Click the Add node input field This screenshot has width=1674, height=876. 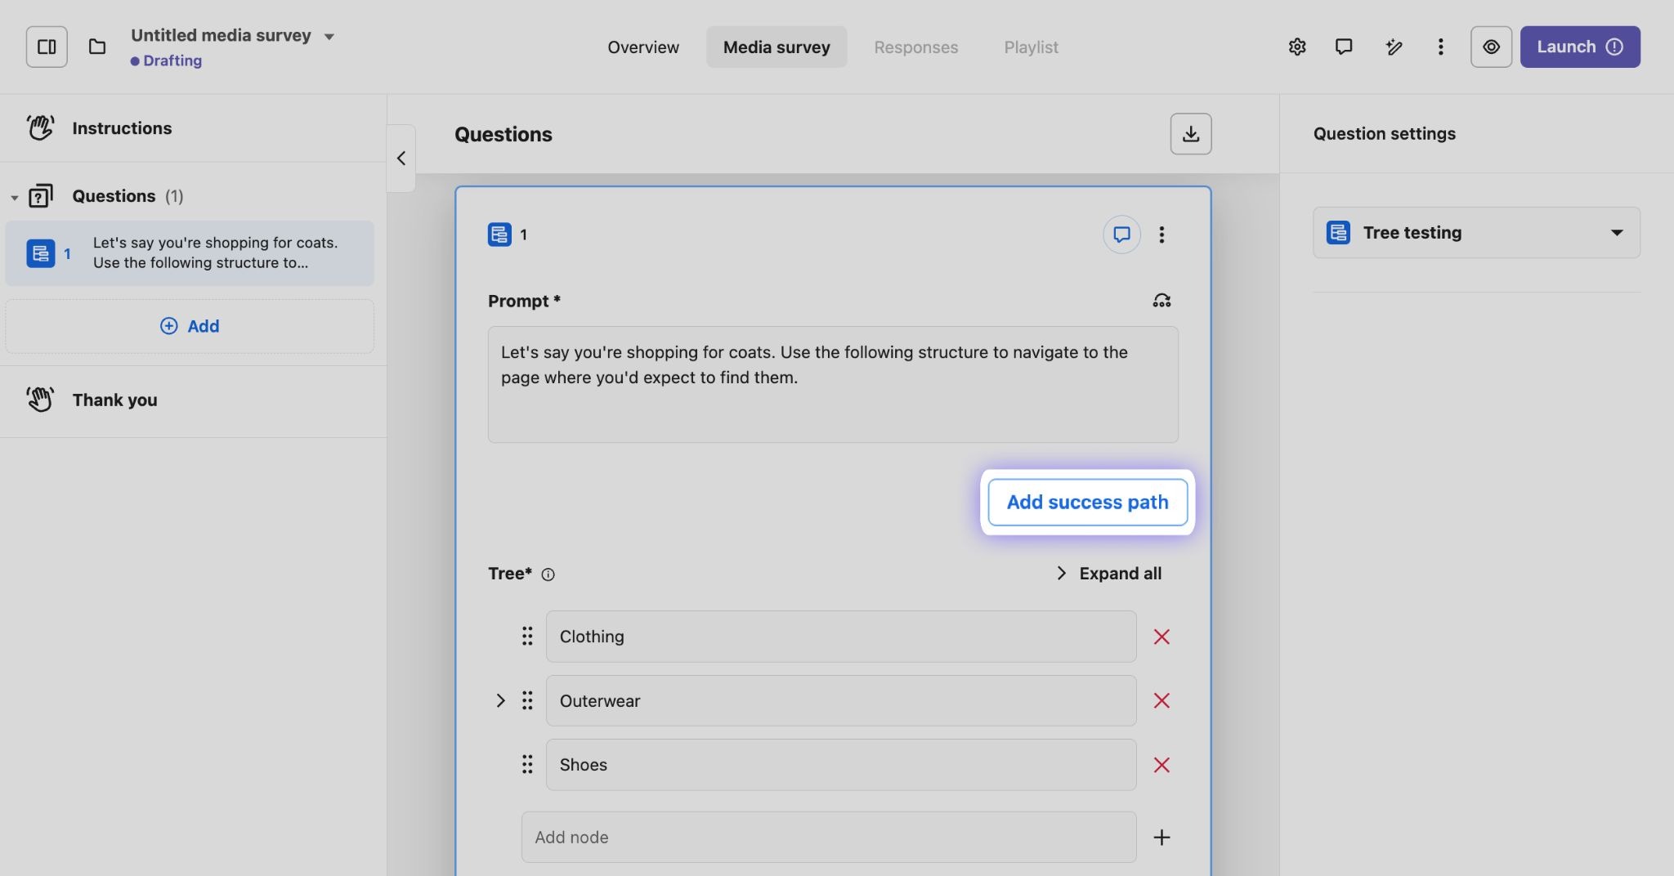coord(828,837)
